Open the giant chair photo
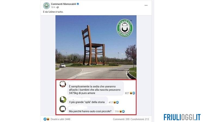This screenshot has height=122, width=204. 96,47
